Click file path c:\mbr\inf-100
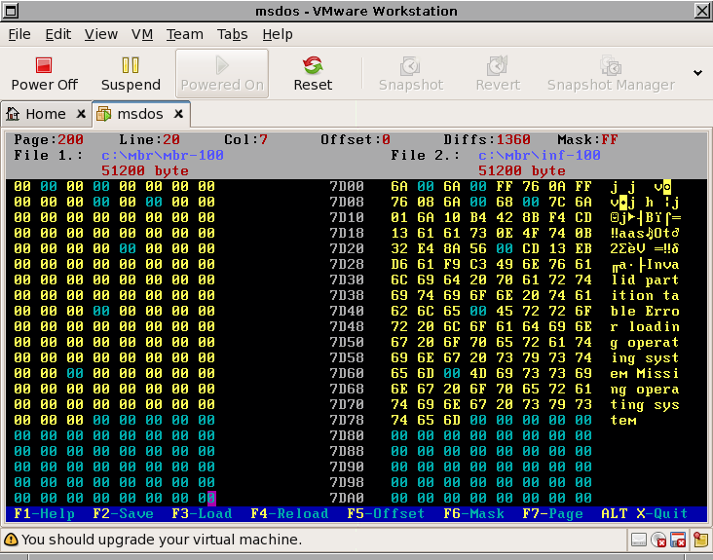The width and height of the screenshot is (713, 560). click(x=540, y=156)
